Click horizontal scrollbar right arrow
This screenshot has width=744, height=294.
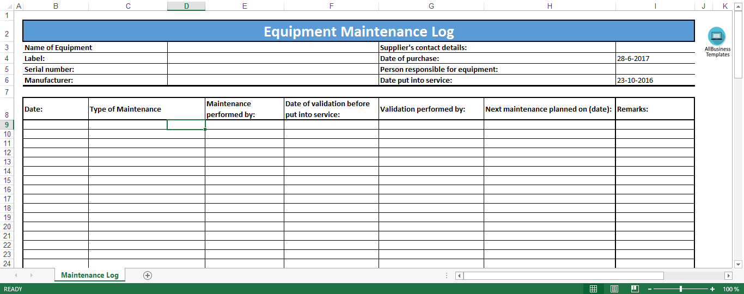click(728, 275)
